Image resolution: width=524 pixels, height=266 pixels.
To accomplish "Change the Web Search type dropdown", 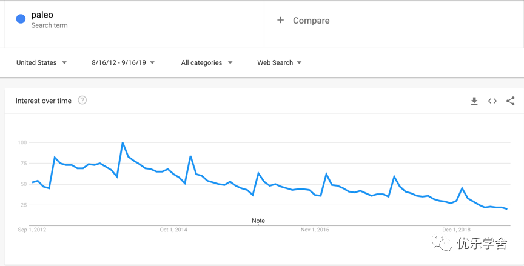I will click(279, 62).
